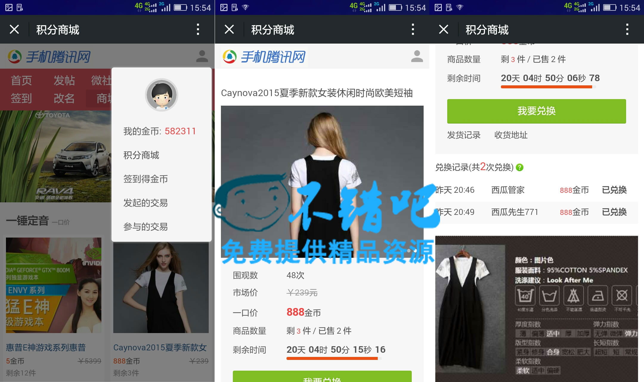Open three-dot overflow menu in middle screen
The height and width of the screenshot is (382, 644).
pos(413,29)
